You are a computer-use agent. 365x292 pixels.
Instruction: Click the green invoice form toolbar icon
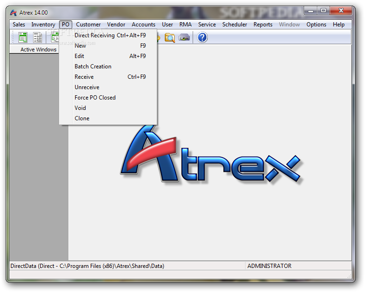pyautogui.click(x=23, y=37)
